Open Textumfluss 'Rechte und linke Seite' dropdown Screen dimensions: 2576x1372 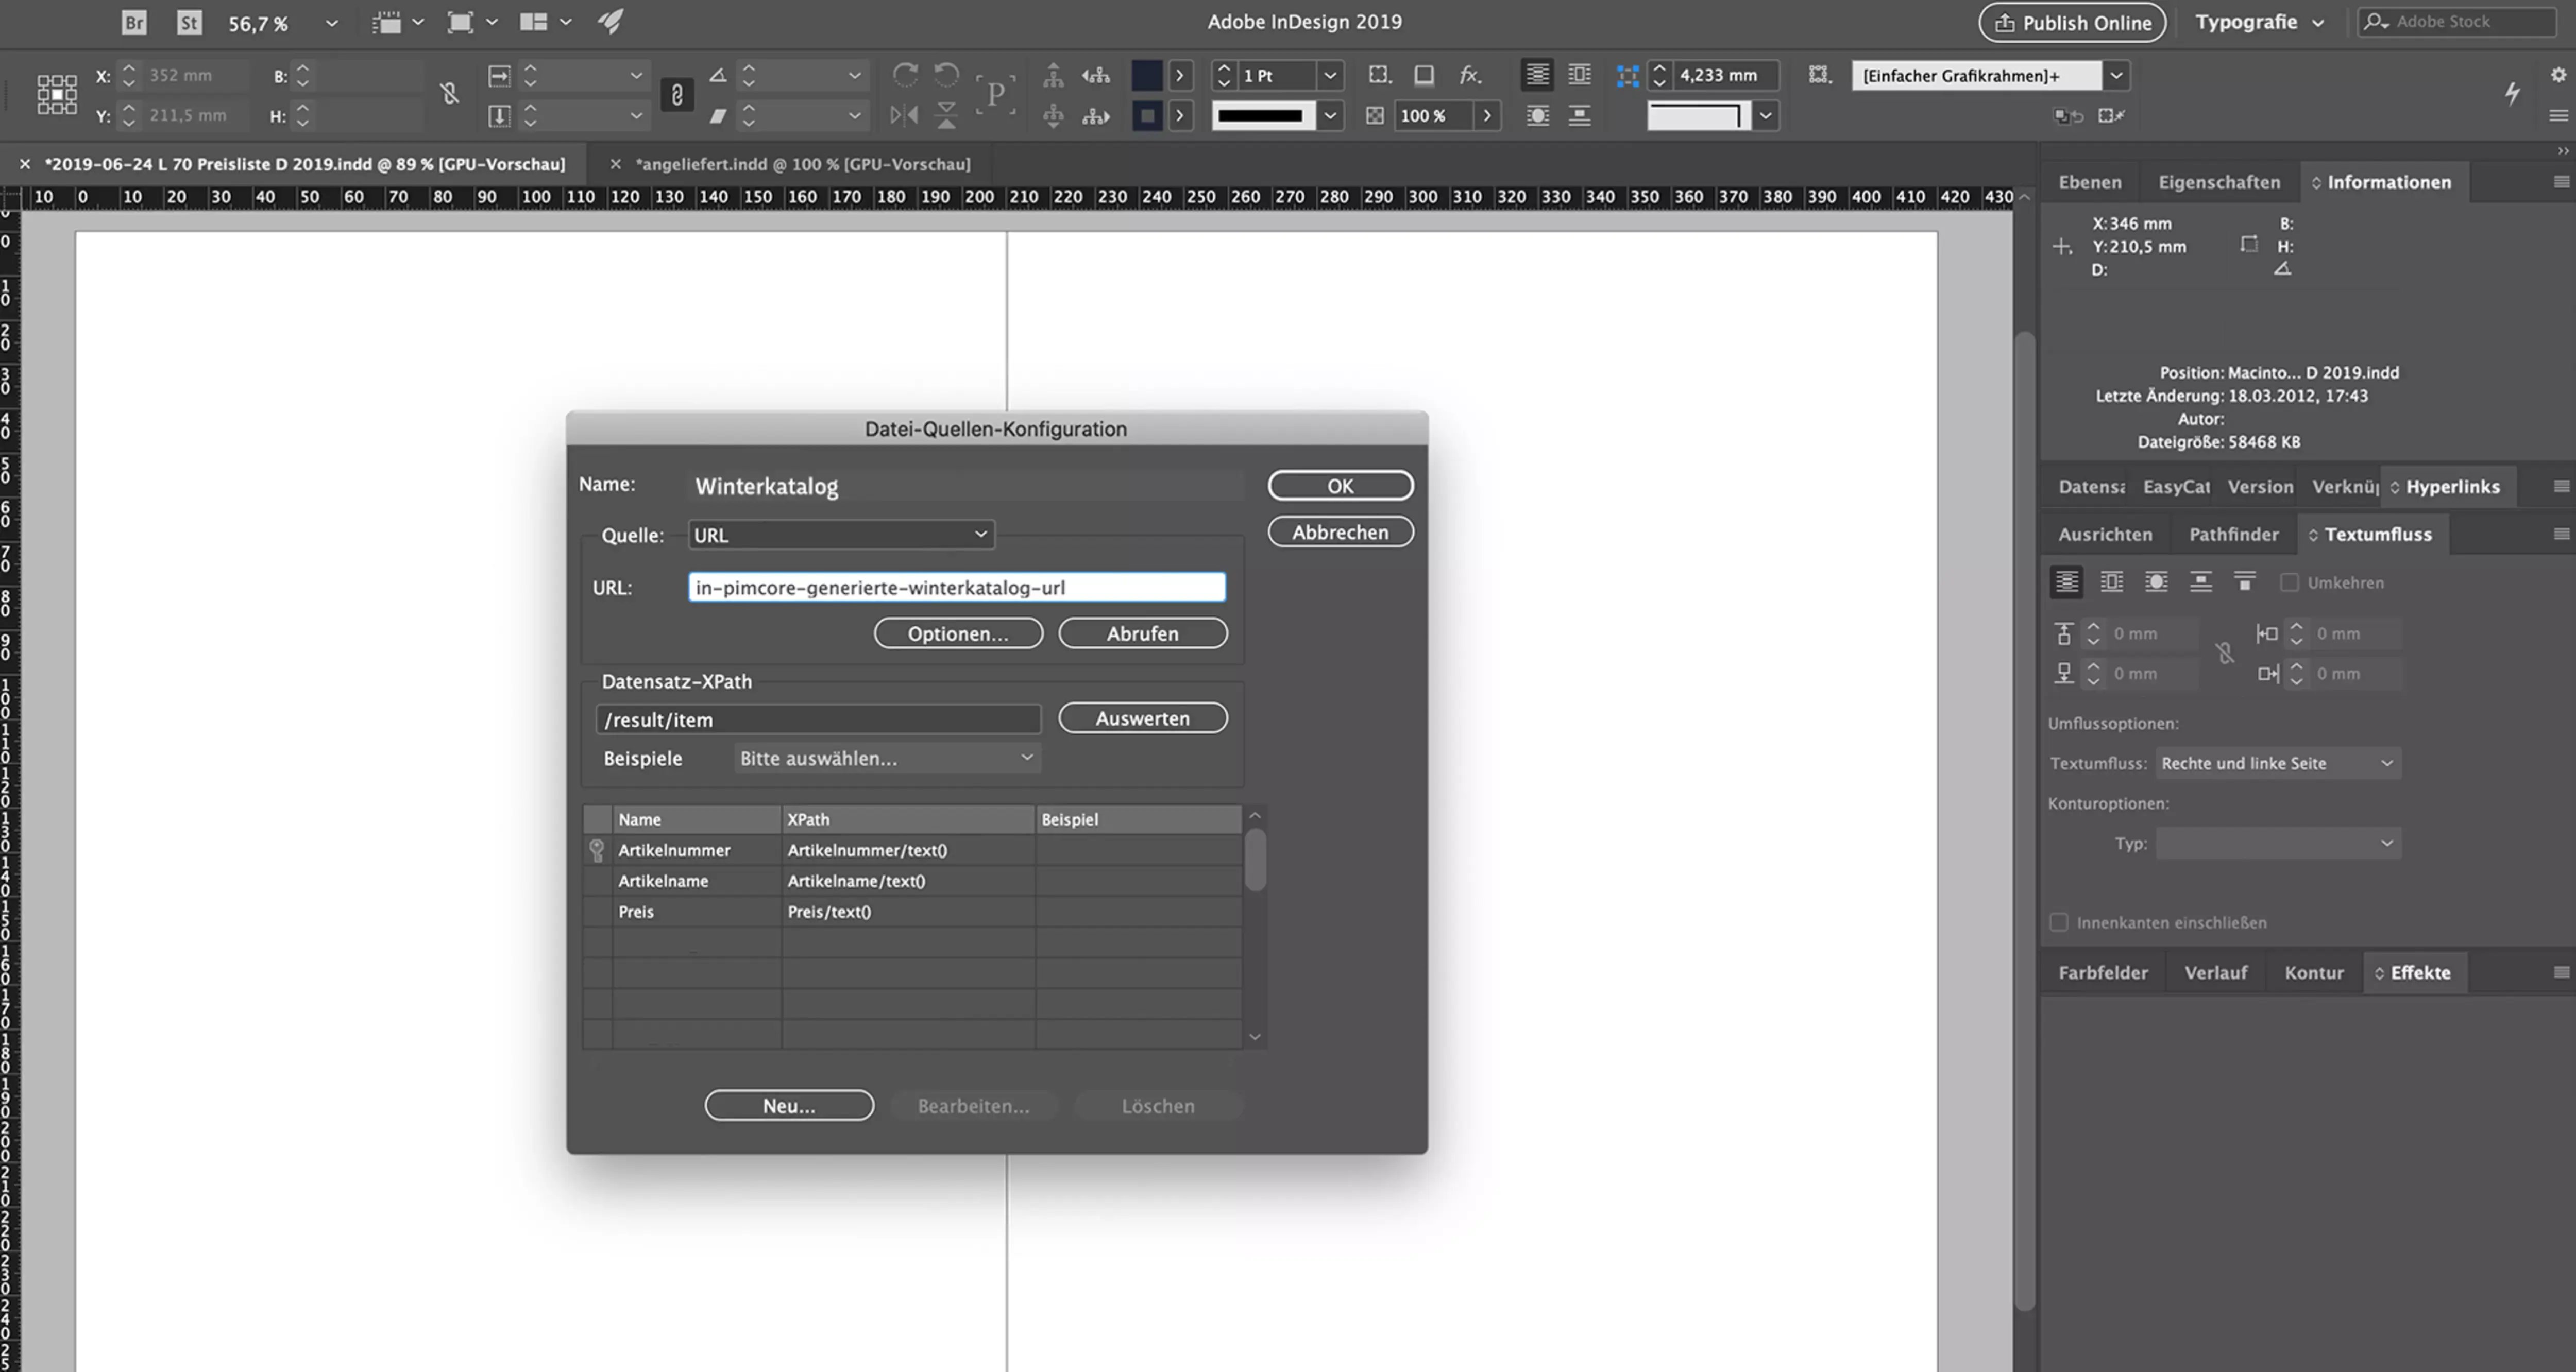tap(2277, 763)
